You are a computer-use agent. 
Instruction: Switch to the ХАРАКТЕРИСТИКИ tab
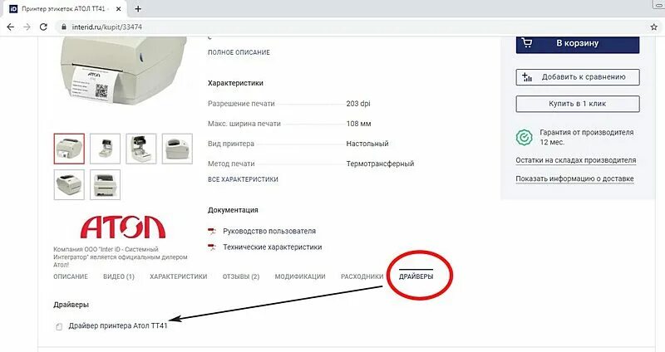coord(179,276)
